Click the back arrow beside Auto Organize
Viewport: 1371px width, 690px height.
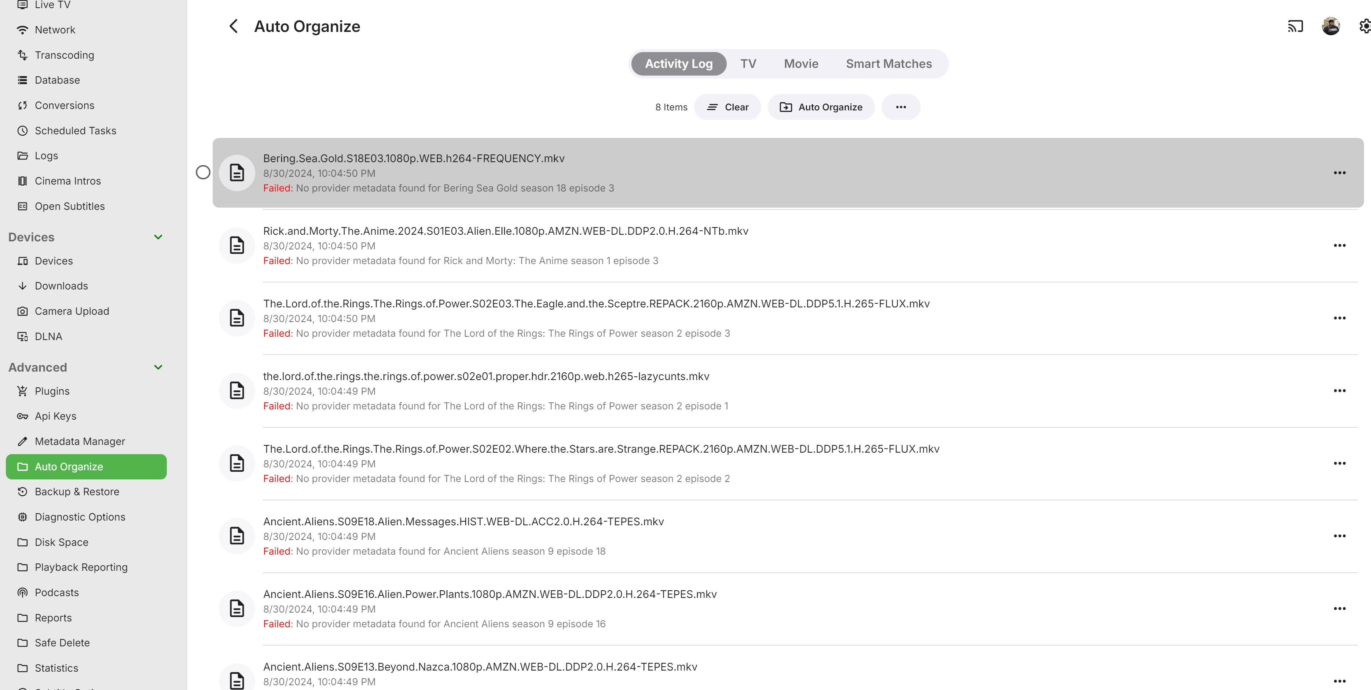(233, 26)
